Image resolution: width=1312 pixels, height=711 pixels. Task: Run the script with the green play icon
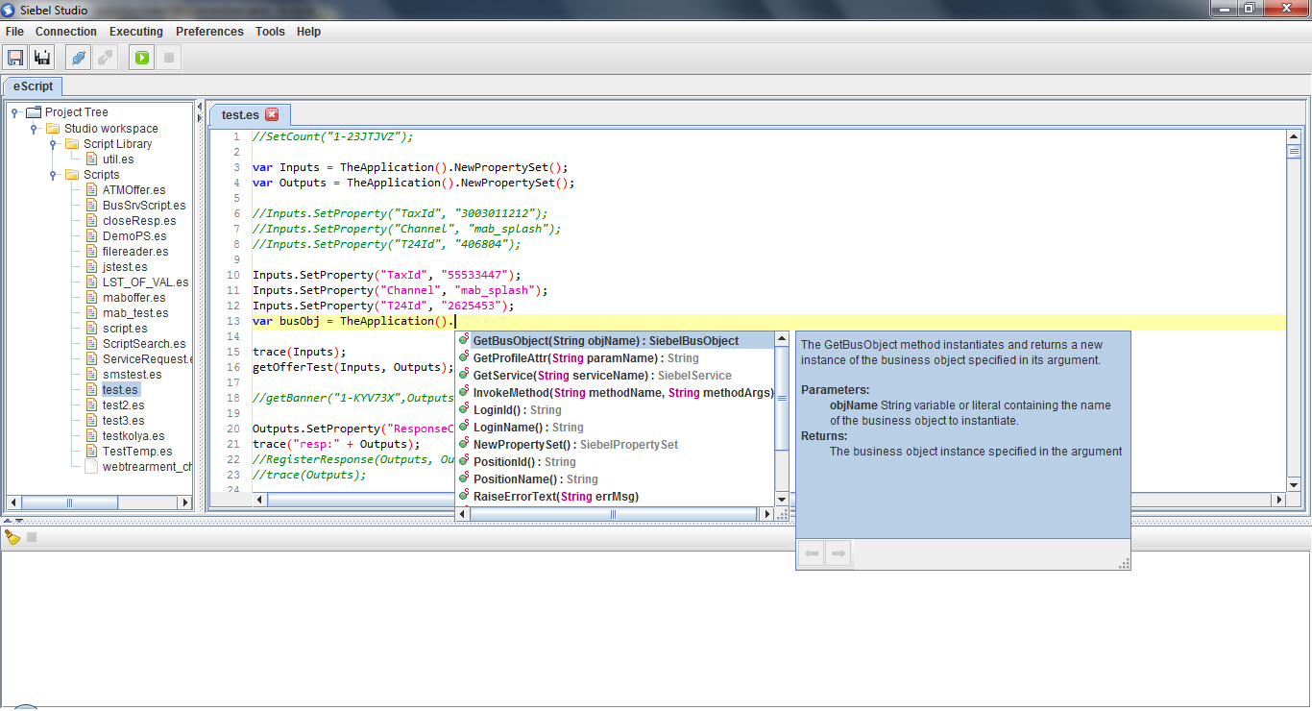click(x=142, y=58)
